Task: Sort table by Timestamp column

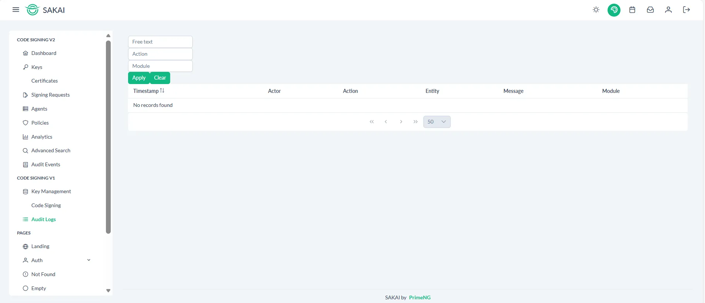Action: 149,91
